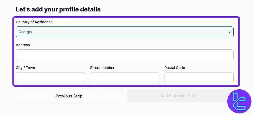
Task: Go back with Previous Step button
Action: tap(69, 96)
